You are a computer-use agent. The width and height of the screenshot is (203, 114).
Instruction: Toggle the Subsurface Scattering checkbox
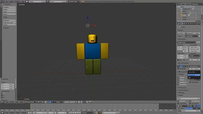(x=178, y=82)
